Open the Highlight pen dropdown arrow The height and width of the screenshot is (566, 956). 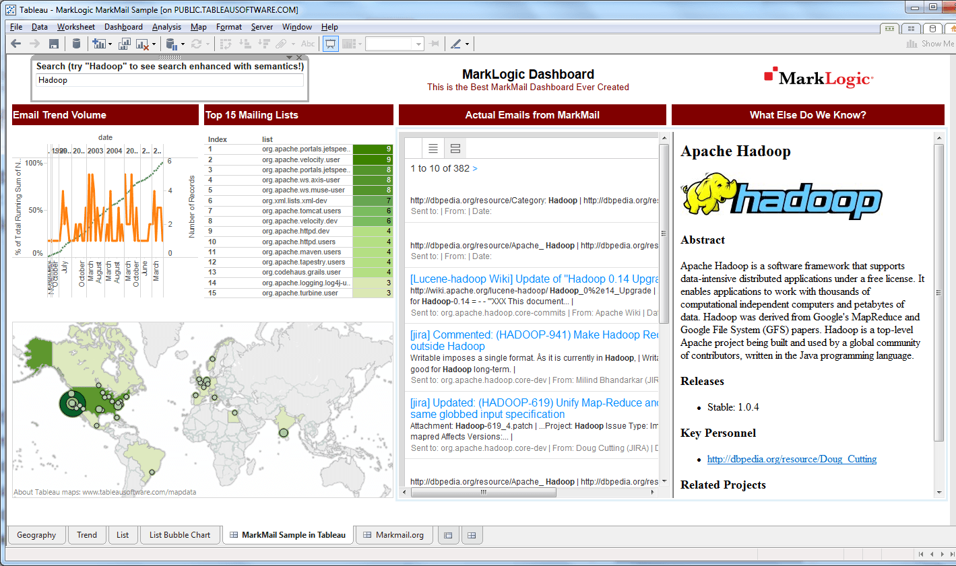point(467,44)
